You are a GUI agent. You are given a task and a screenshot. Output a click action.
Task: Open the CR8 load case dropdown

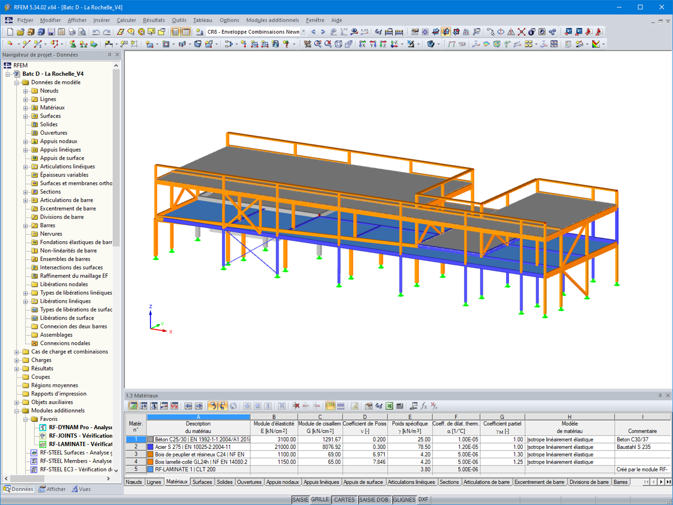(x=303, y=32)
